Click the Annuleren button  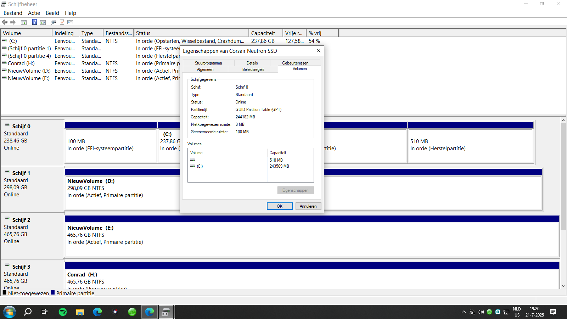308,206
